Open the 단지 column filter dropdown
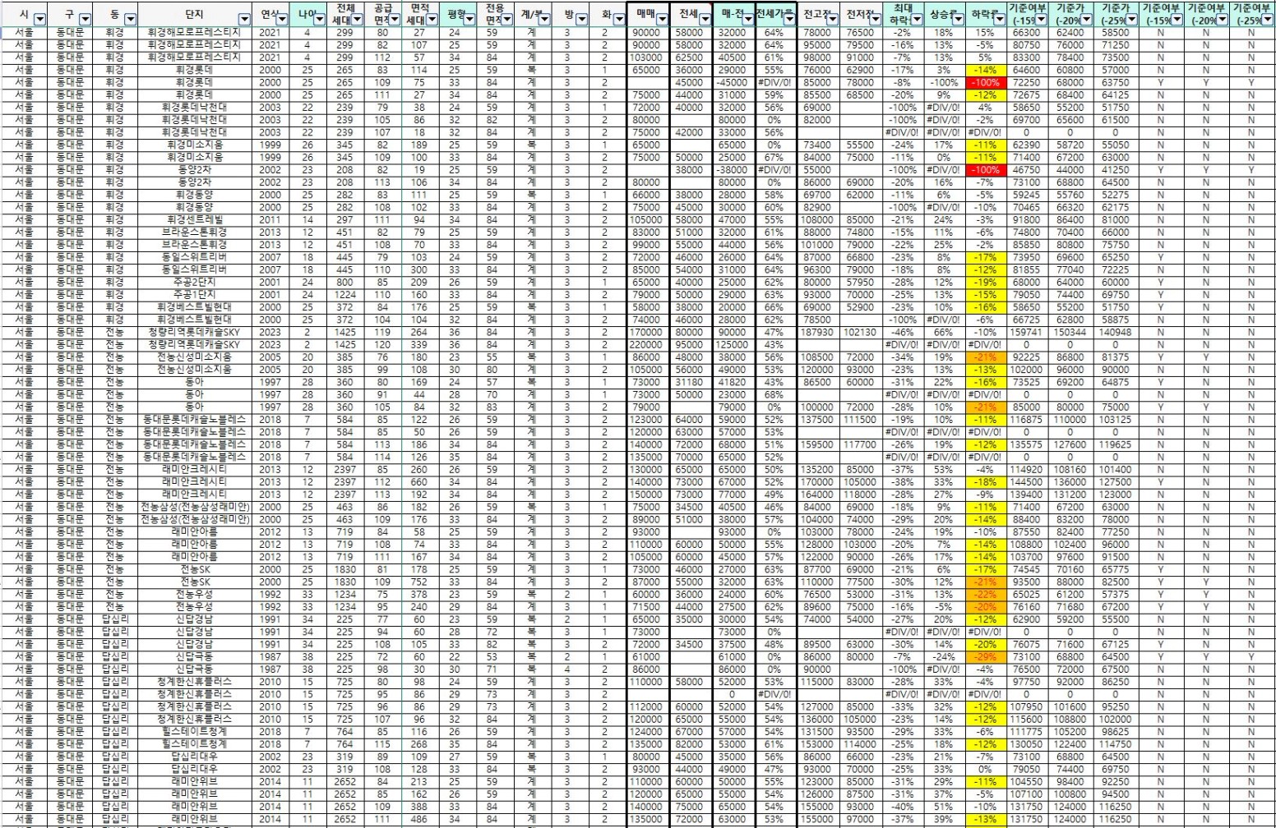 point(243,18)
